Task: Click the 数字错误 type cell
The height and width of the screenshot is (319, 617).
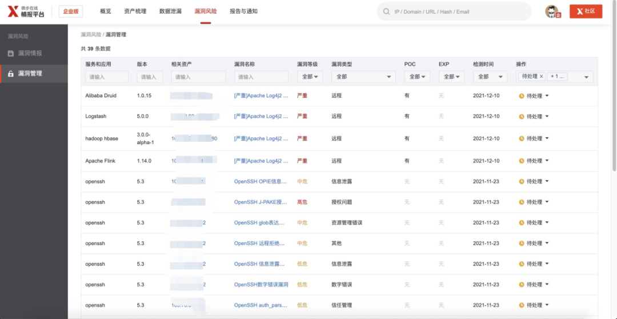Action: tap(342, 284)
